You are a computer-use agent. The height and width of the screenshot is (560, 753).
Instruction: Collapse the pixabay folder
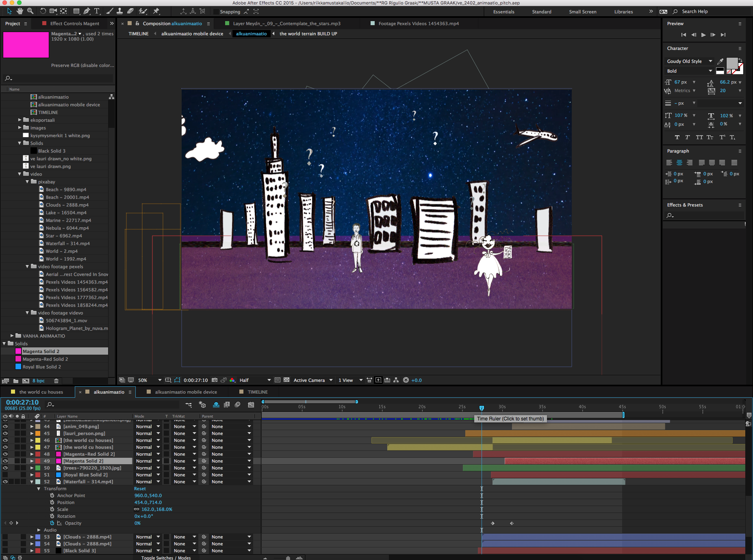(x=27, y=182)
